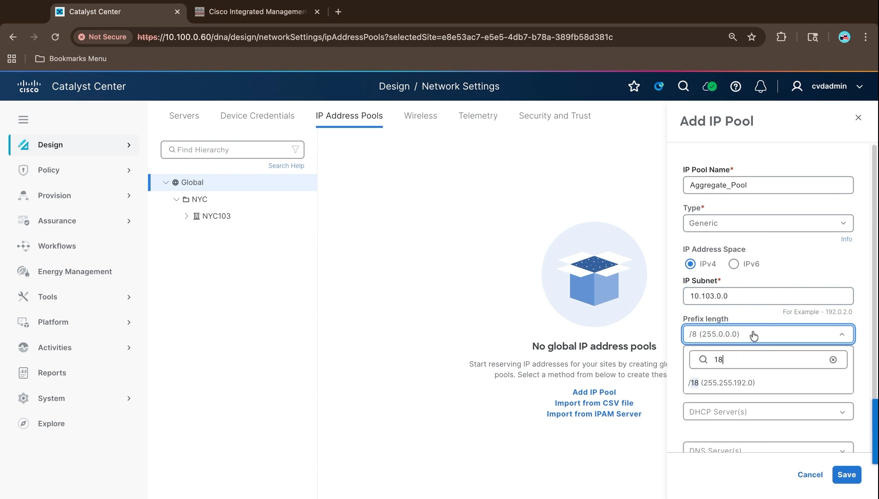The image size is (879, 499).
Task: Click the IP Pool Name field
Action: click(768, 185)
